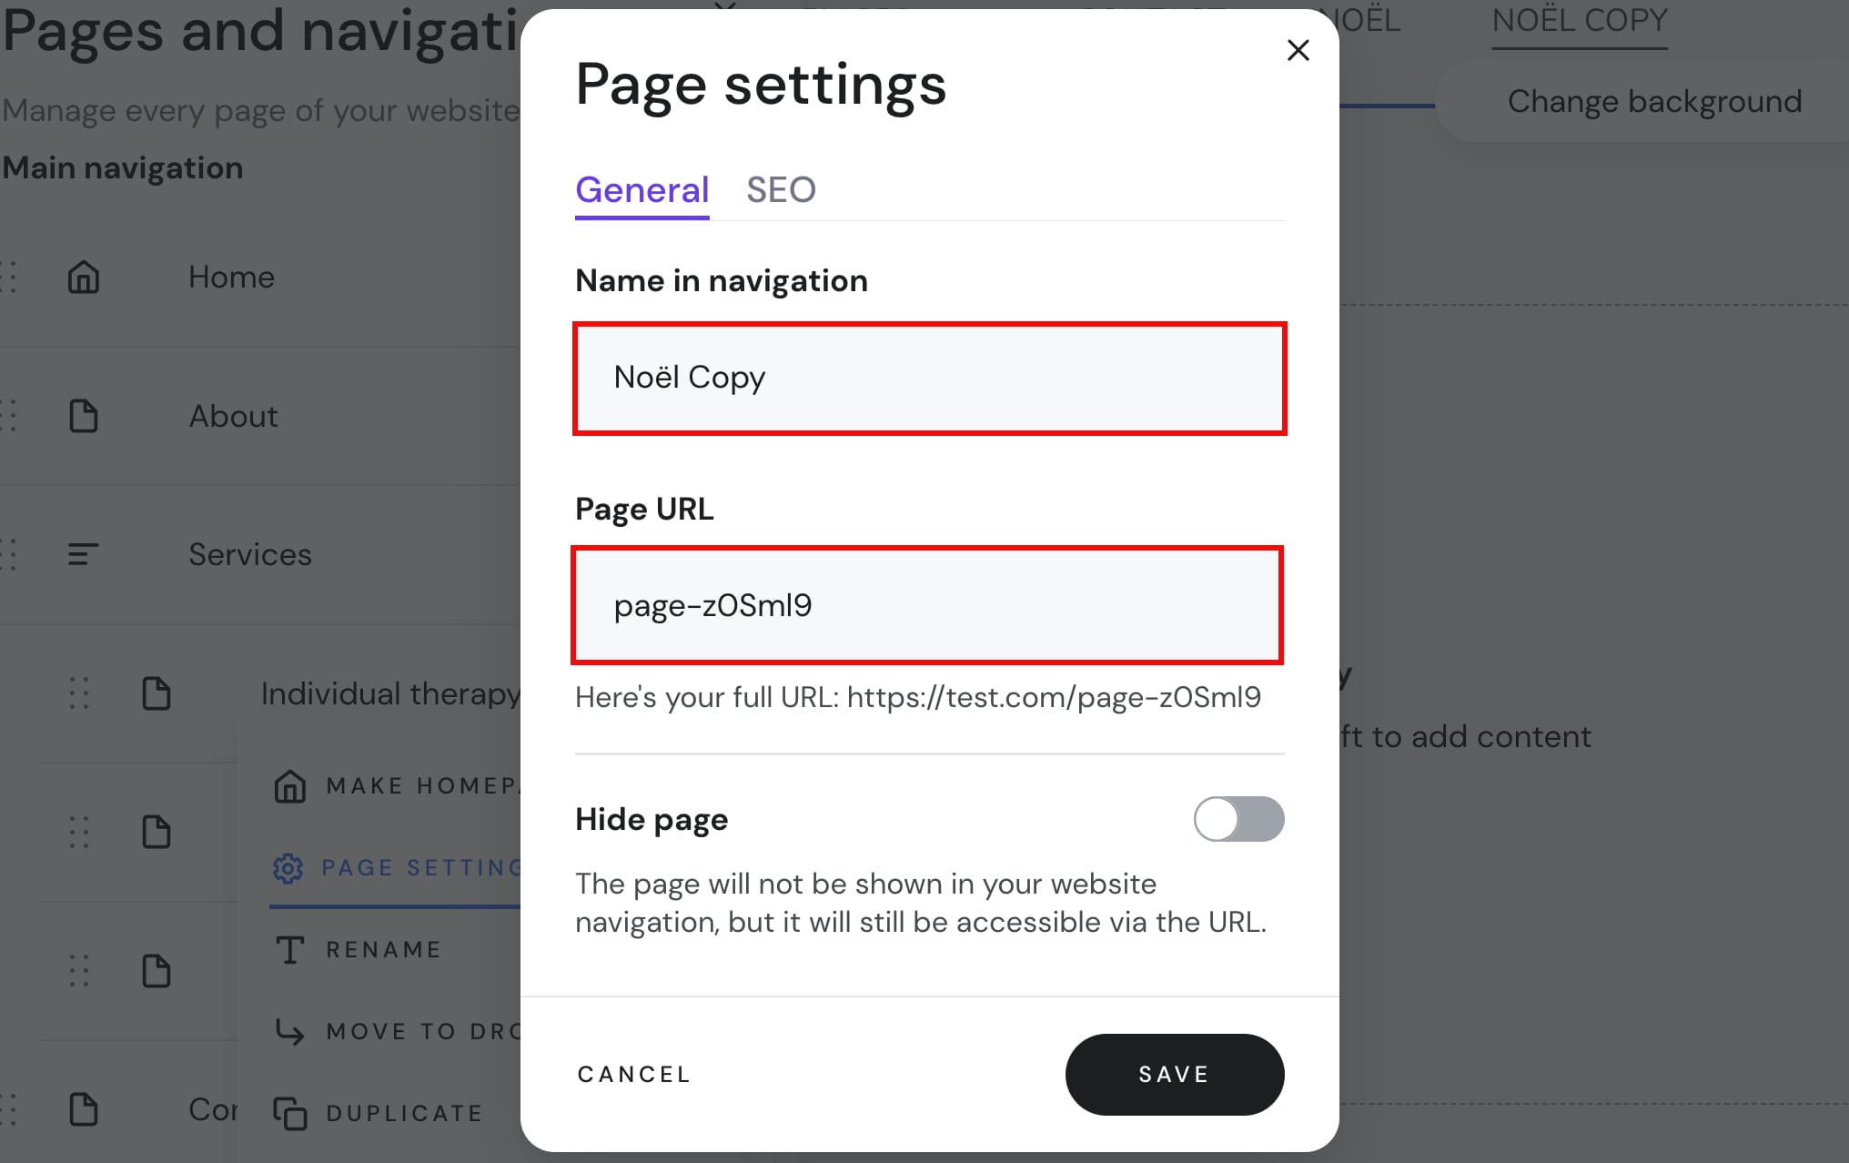Viewport: 1849px width, 1163px height.
Task: Select the General tab
Action: 642,190
